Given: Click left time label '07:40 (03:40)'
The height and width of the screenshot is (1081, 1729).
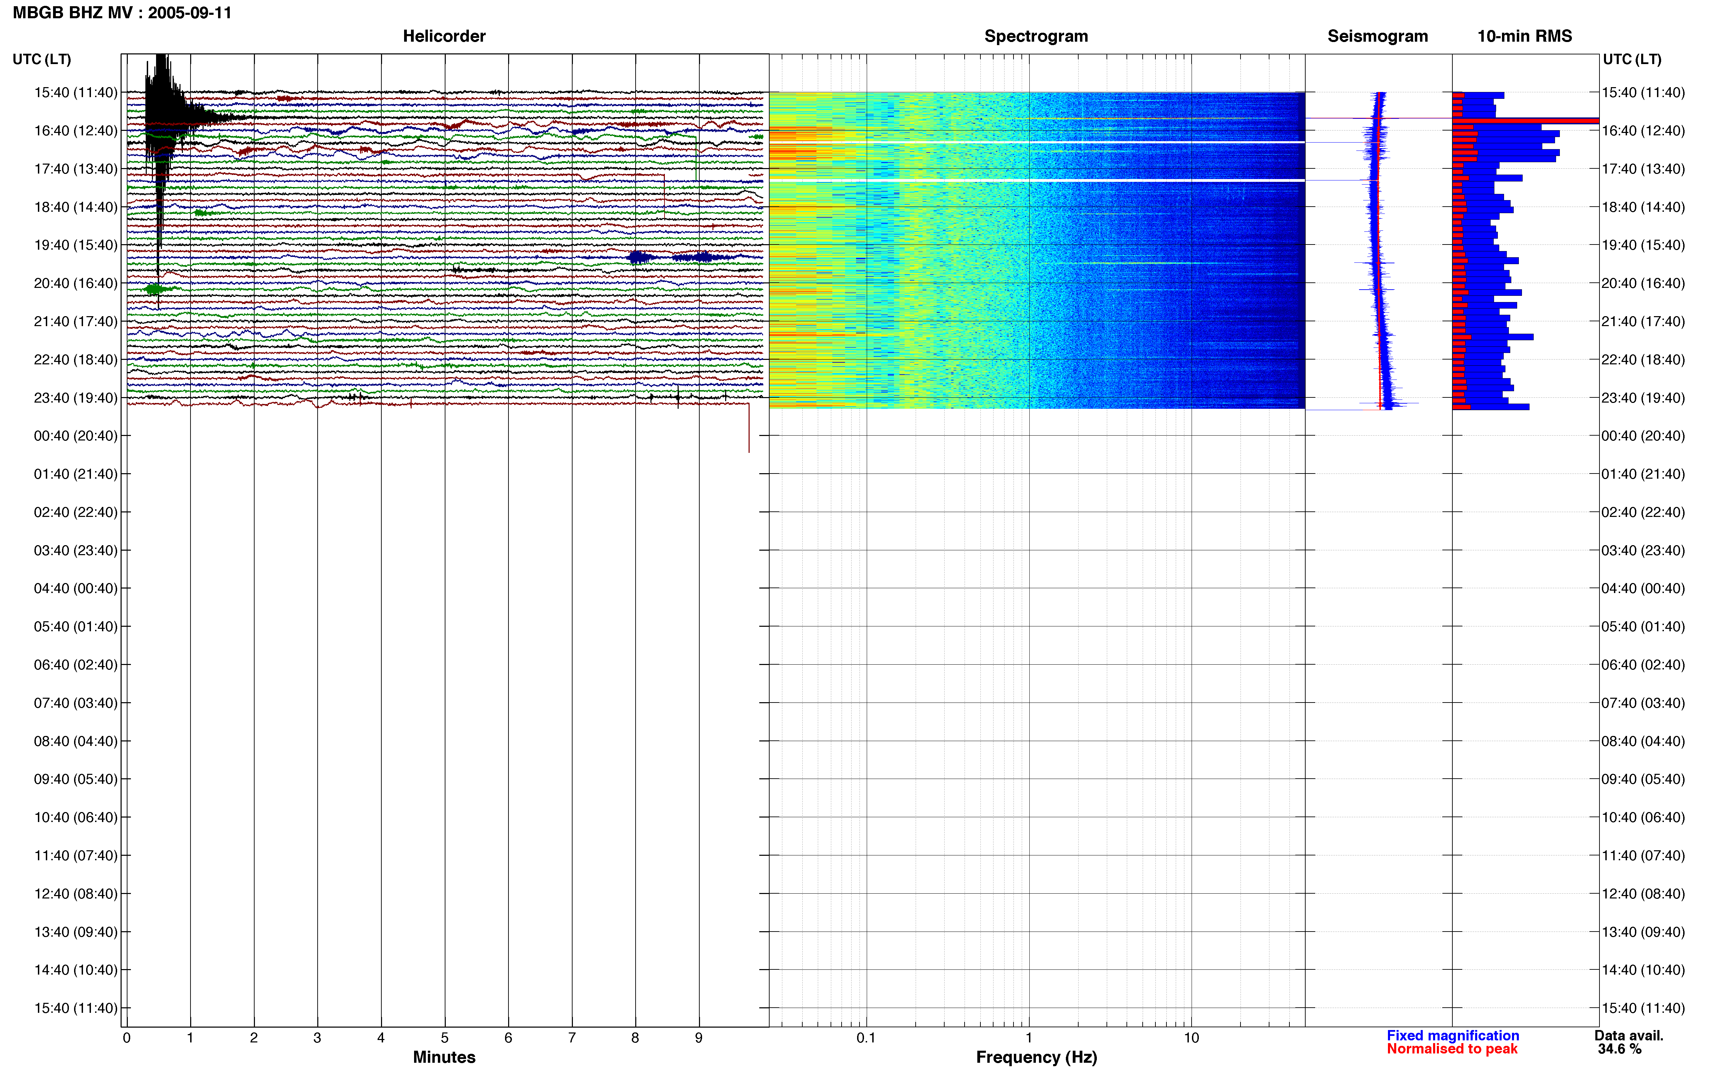Looking at the screenshot, I should tap(76, 703).
